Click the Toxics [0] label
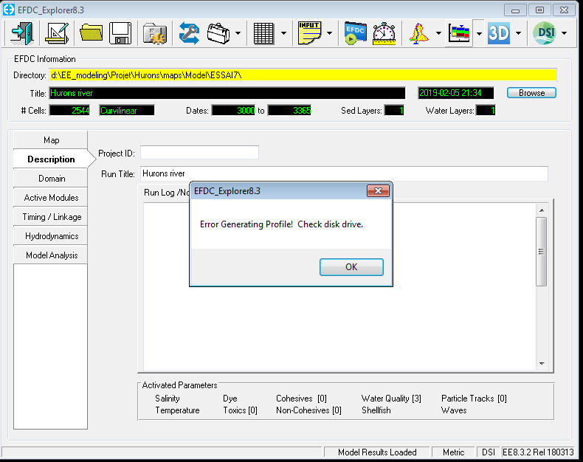583x462 pixels. coord(240,410)
